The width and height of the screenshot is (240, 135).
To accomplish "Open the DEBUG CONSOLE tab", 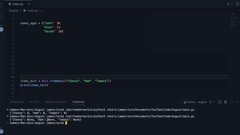I will tap(56, 102).
